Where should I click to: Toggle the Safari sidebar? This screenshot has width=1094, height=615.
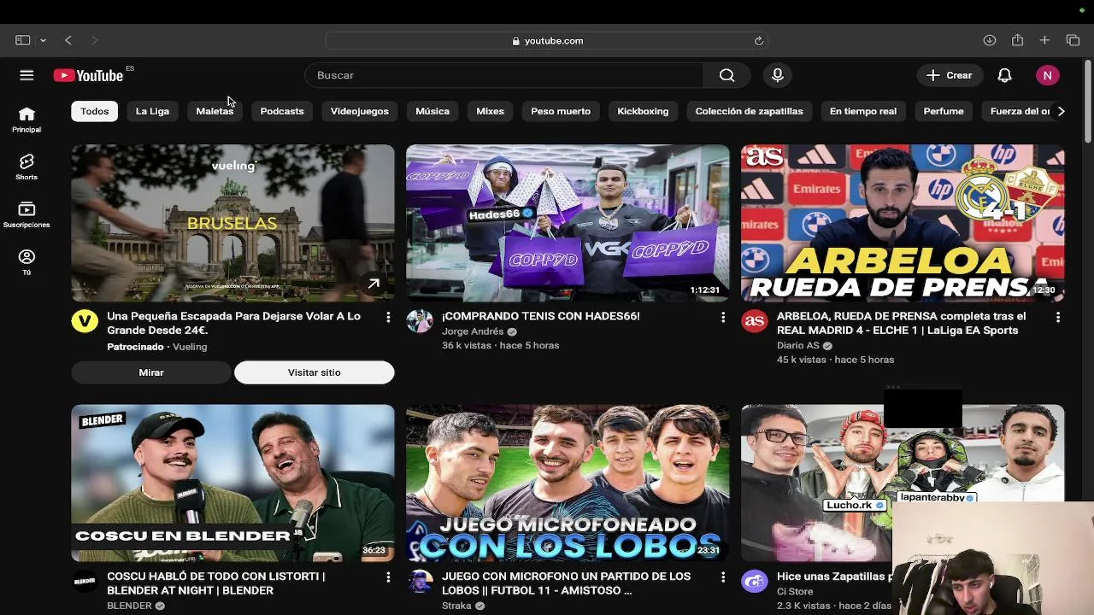click(x=23, y=40)
